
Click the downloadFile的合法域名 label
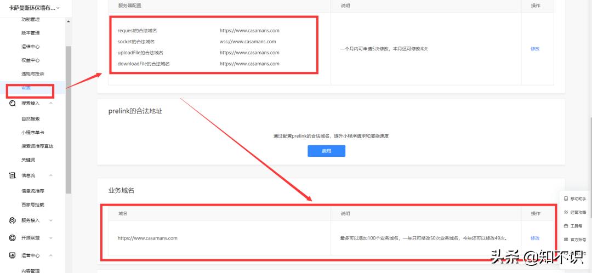click(144, 64)
